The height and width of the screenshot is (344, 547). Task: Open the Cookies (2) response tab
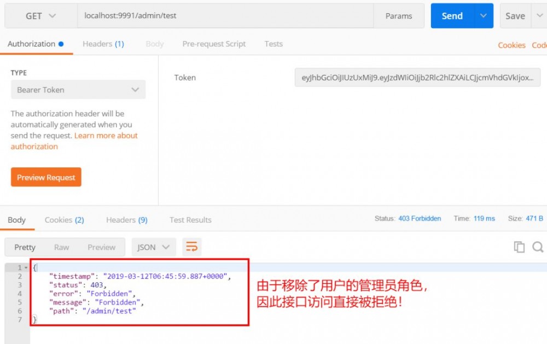(x=64, y=219)
